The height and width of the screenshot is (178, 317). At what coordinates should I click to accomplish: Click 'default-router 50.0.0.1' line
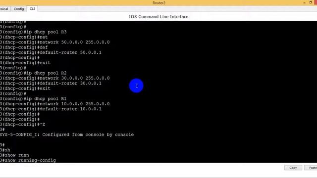click(x=51, y=52)
